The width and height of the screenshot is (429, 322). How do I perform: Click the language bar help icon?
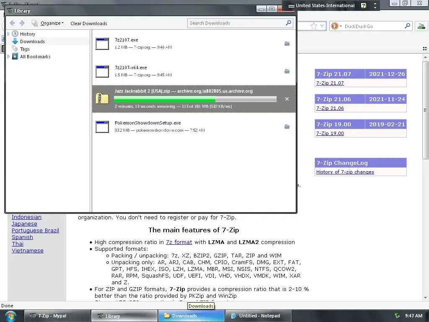click(363, 5)
